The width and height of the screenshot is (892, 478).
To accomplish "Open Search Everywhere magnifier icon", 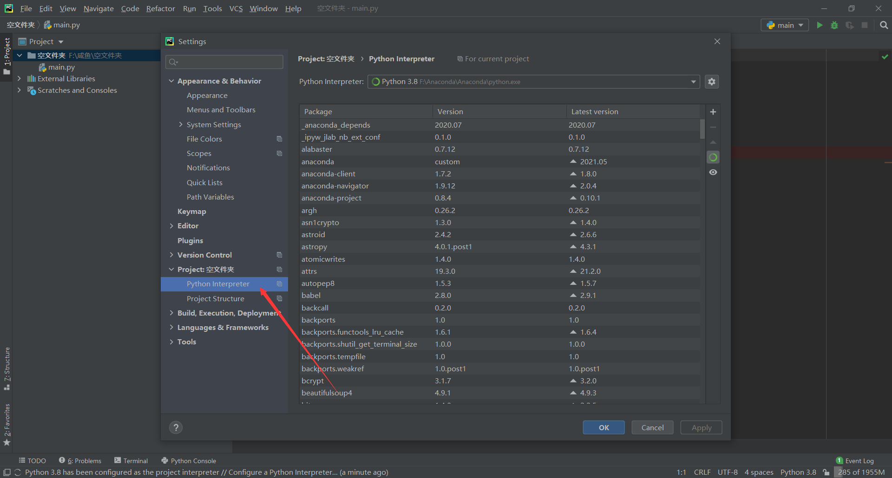I will [x=884, y=25].
